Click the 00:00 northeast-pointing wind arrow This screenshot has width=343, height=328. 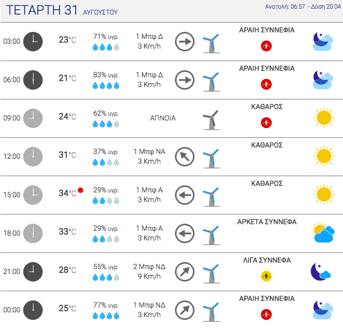(185, 310)
